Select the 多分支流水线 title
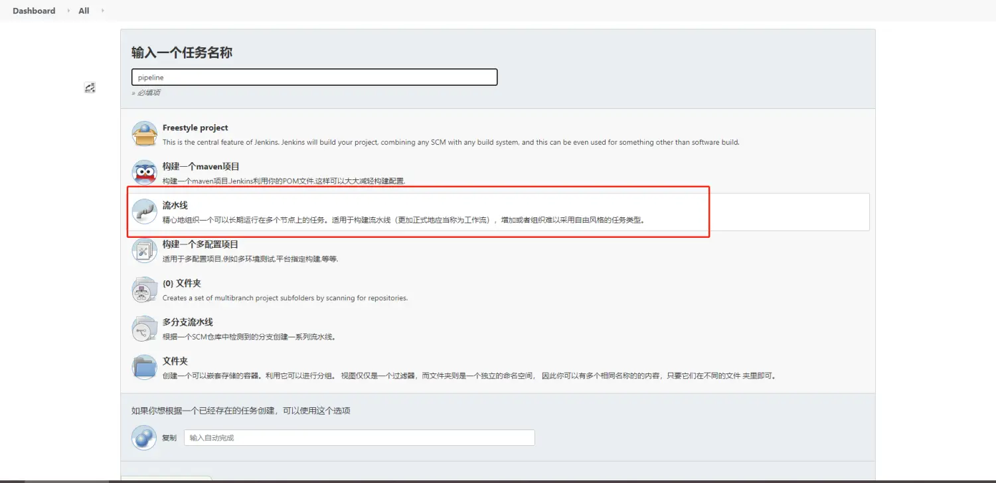996x483 pixels. [x=188, y=322]
